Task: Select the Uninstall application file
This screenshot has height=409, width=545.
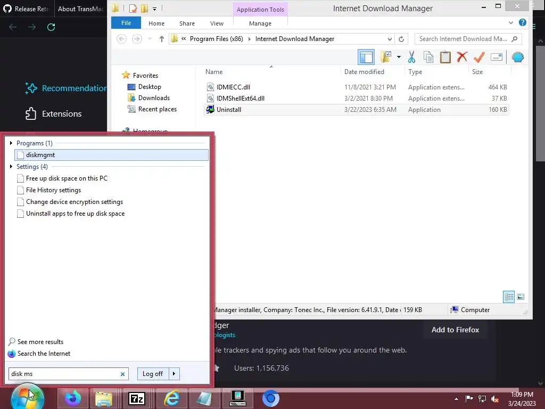Action: pos(229,110)
